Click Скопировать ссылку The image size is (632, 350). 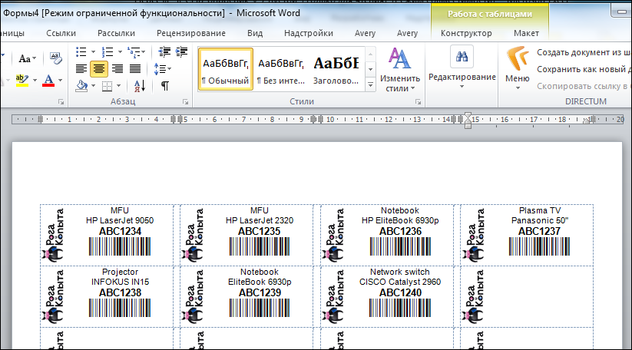(584, 86)
